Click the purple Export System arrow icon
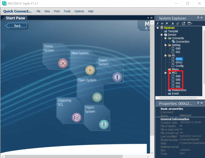Viewport: 205px width, 158px height. [x=117, y=77]
